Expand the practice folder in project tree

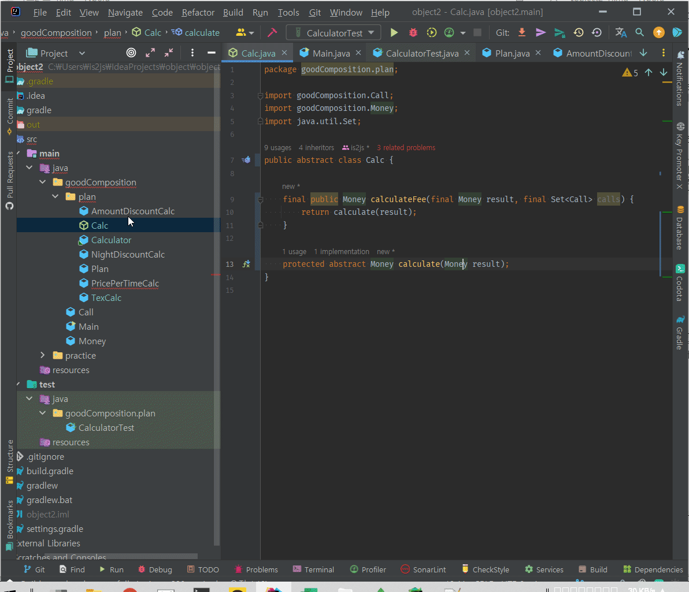(42, 356)
